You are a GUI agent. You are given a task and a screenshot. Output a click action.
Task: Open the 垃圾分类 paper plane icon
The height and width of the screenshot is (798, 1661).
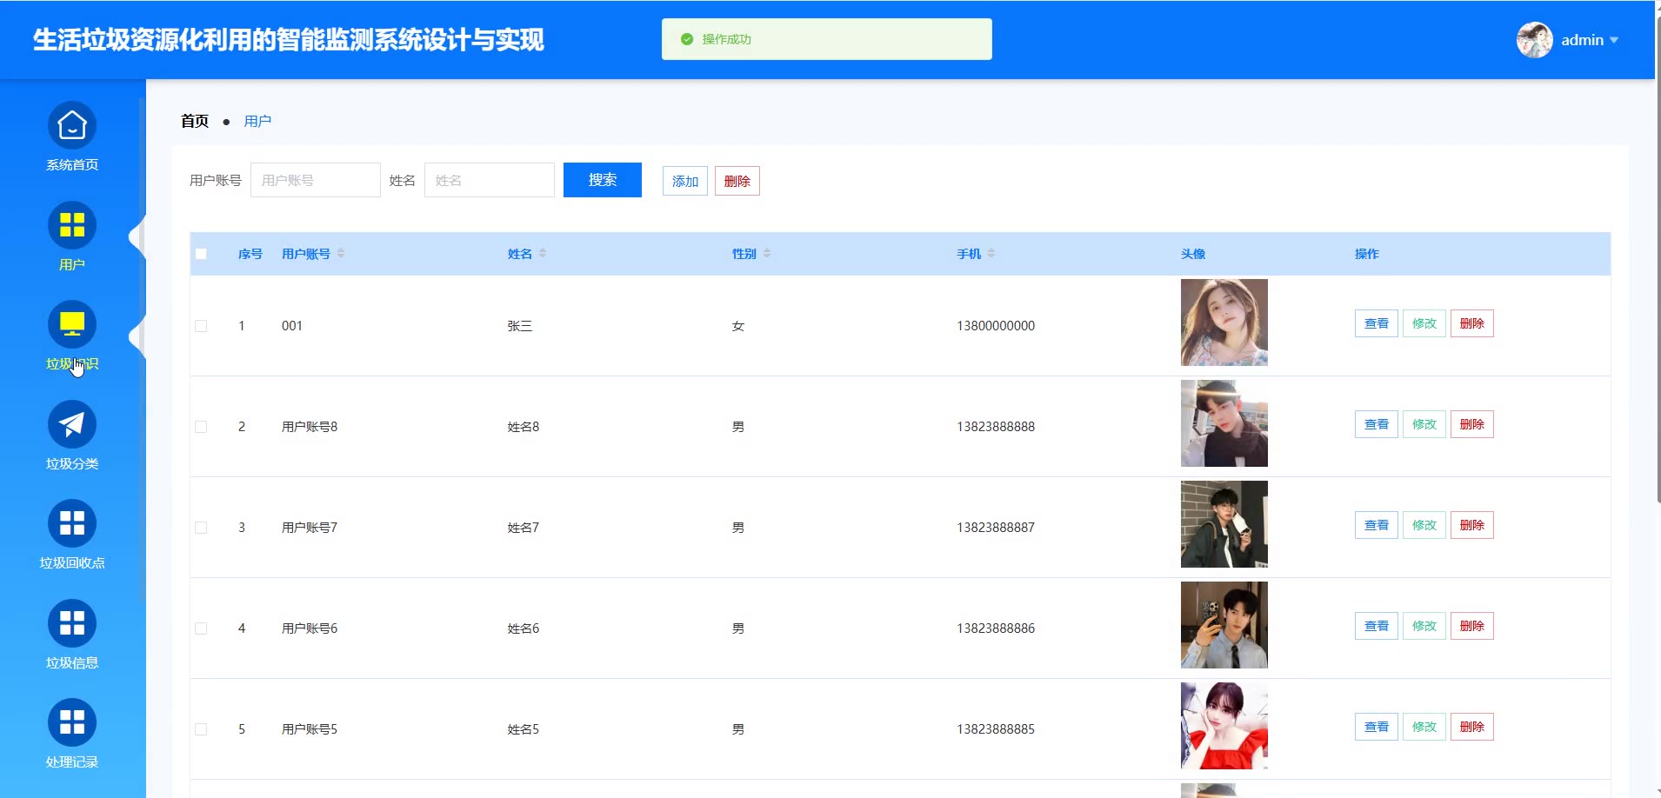click(x=72, y=425)
